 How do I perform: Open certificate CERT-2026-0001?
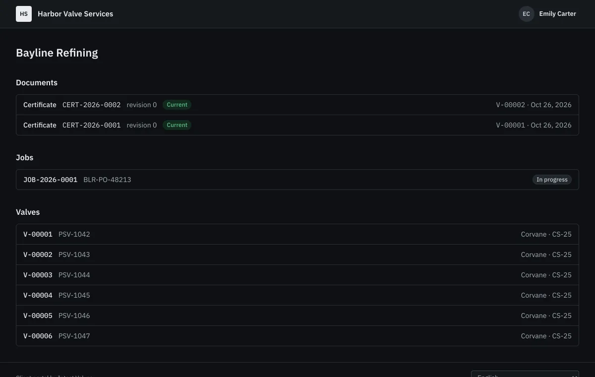[x=297, y=125]
